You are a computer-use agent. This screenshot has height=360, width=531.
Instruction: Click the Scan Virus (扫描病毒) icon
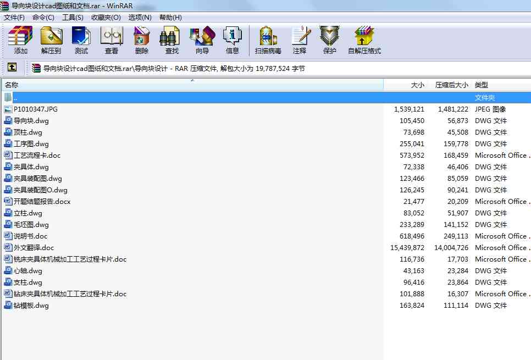[268, 36]
